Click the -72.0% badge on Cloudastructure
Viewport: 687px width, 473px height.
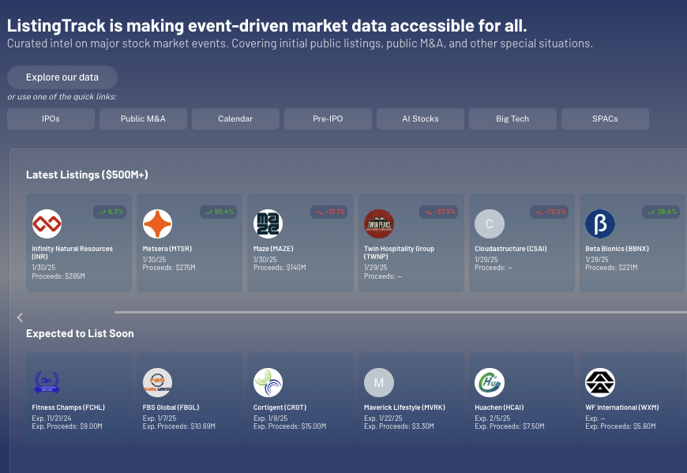click(x=550, y=212)
